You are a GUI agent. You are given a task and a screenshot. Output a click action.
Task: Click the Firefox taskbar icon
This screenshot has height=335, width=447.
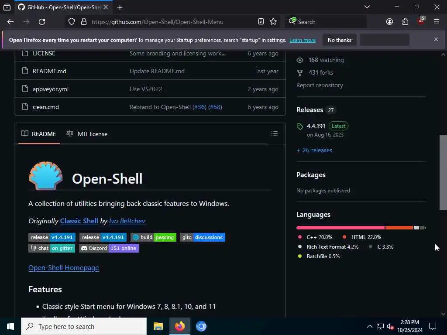click(179, 326)
